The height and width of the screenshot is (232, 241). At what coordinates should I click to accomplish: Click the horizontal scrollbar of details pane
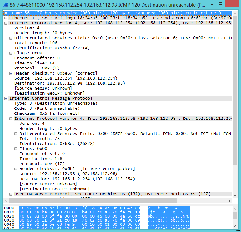(94, 201)
